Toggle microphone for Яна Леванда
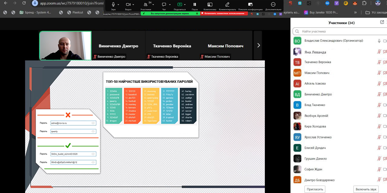 point(379,52)
